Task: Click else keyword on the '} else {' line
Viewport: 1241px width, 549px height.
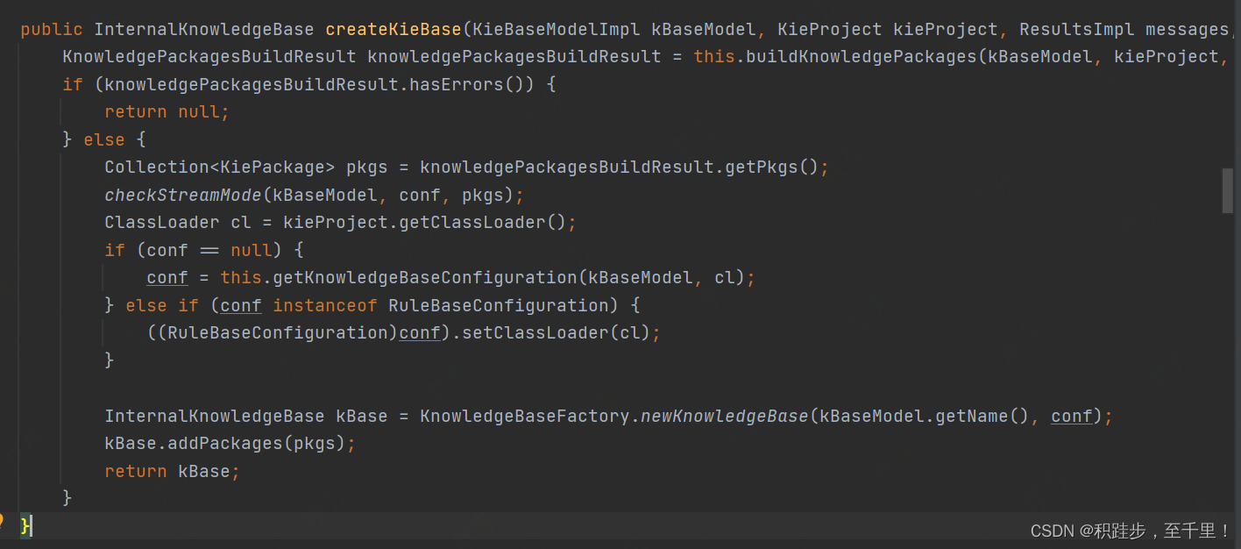Action: pyautogui.click(x=104, y=140)
